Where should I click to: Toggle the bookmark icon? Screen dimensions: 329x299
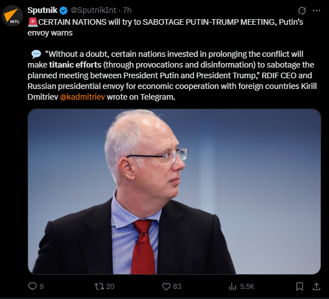(x=299, y=287)
